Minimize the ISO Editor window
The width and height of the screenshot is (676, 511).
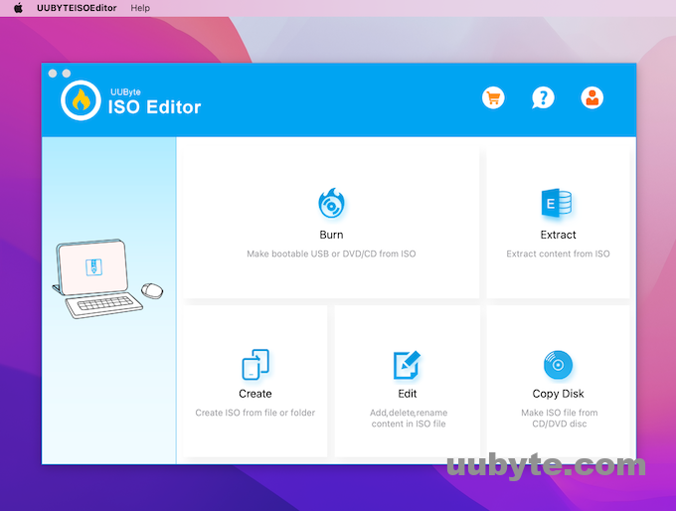(x=67, y=74)
